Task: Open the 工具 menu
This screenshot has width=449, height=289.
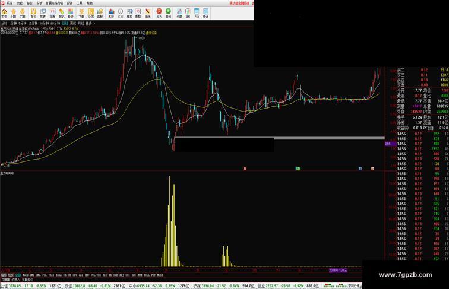Action: point(80,3)
